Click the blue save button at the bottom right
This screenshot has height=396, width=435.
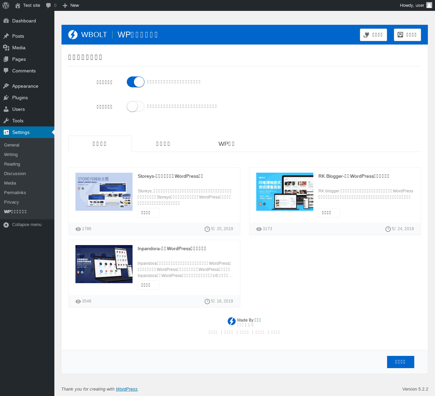click(401, 362)
